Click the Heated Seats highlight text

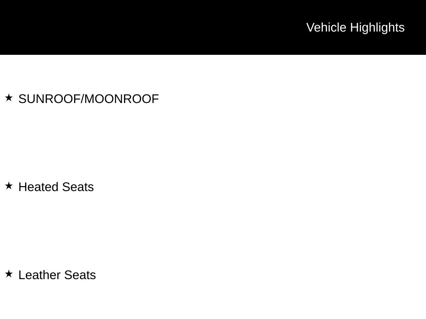pos(56,187)
